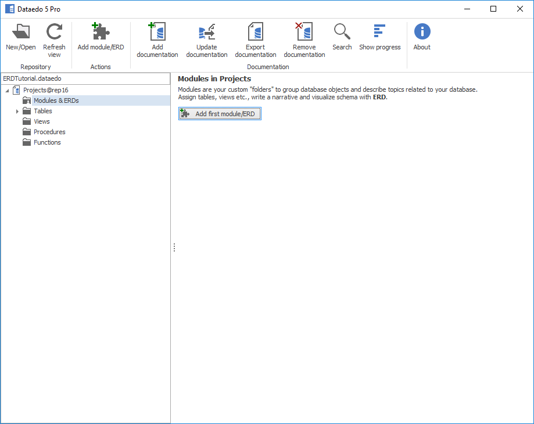This screenshot has height=424, width=534.
Task: Click the Dataedo app icon in title bar
Action: pos(9,9)
